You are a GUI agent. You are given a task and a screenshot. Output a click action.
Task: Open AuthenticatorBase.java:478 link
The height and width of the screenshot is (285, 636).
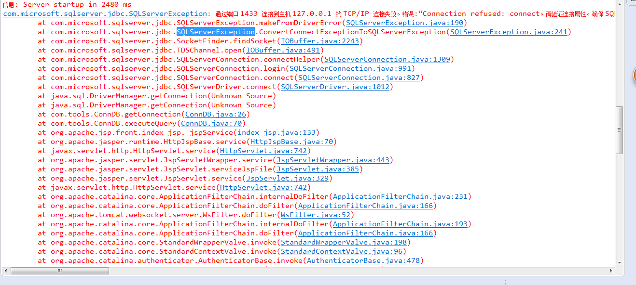[x=363, y=260]
